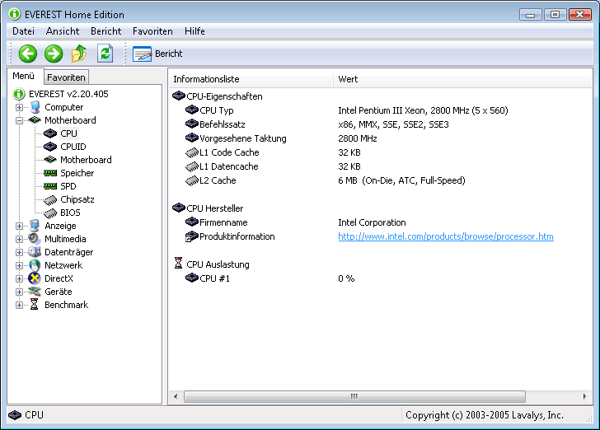Click the Datenträger disk drive icon
This screenshot has width=600, height=430.
coord(35,252)
